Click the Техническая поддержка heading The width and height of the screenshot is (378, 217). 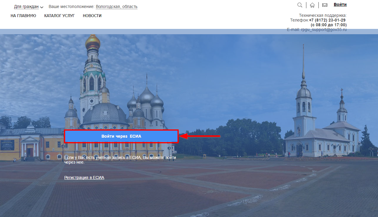coord(323,15)
